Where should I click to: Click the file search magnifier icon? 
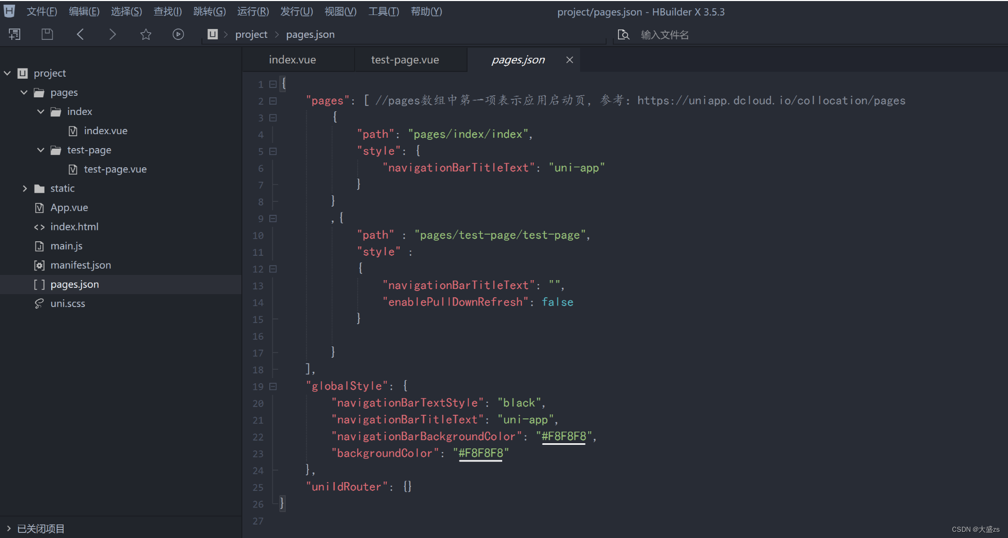coord(623,35)
